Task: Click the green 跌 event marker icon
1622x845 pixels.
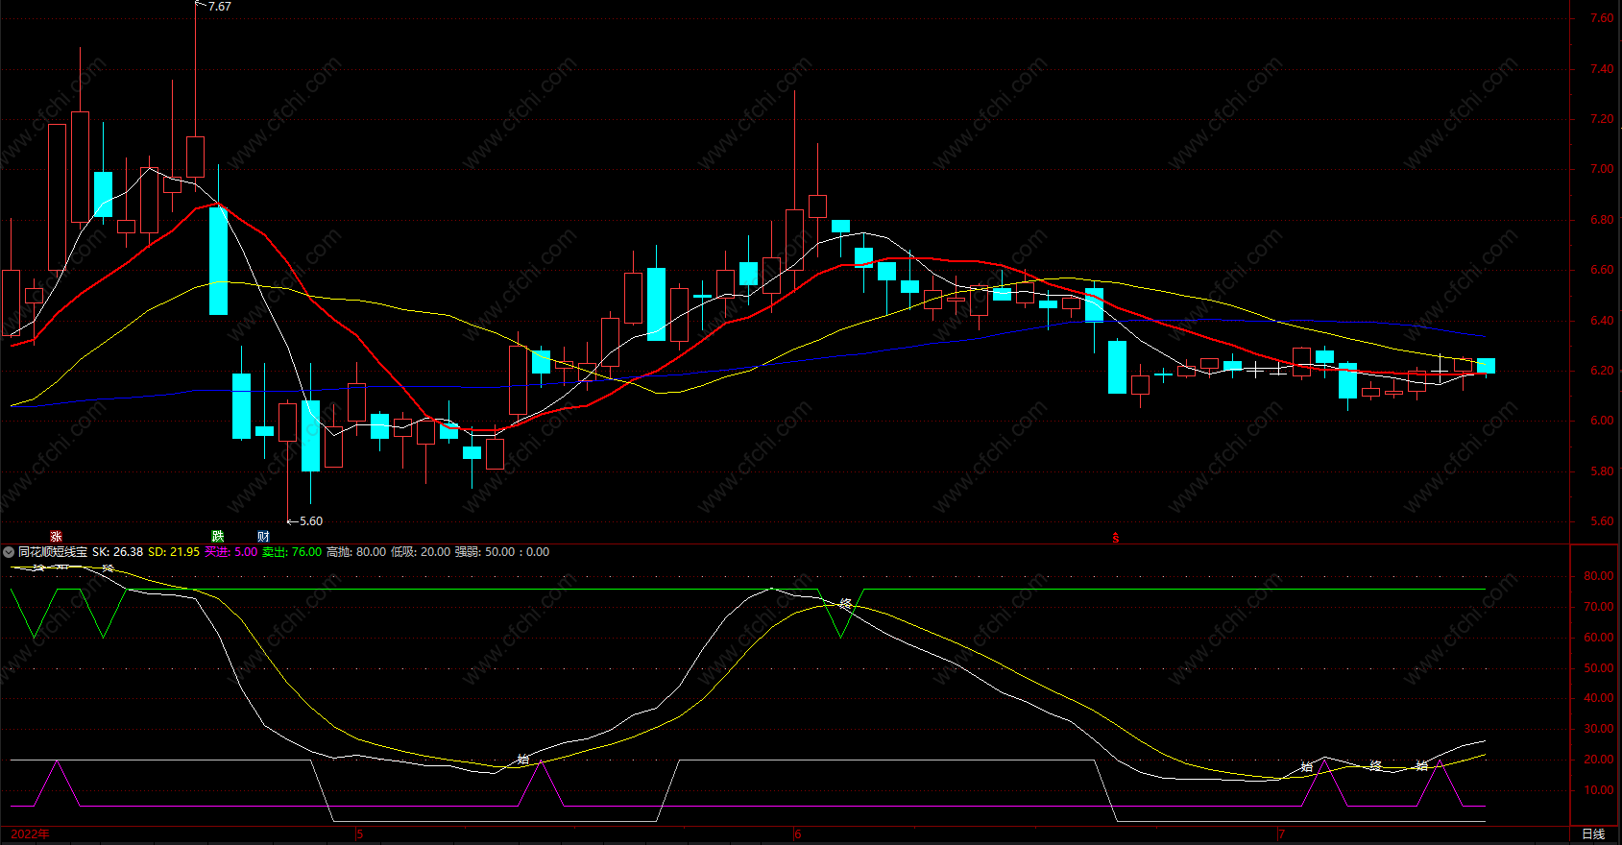Action: click(218, 537)
